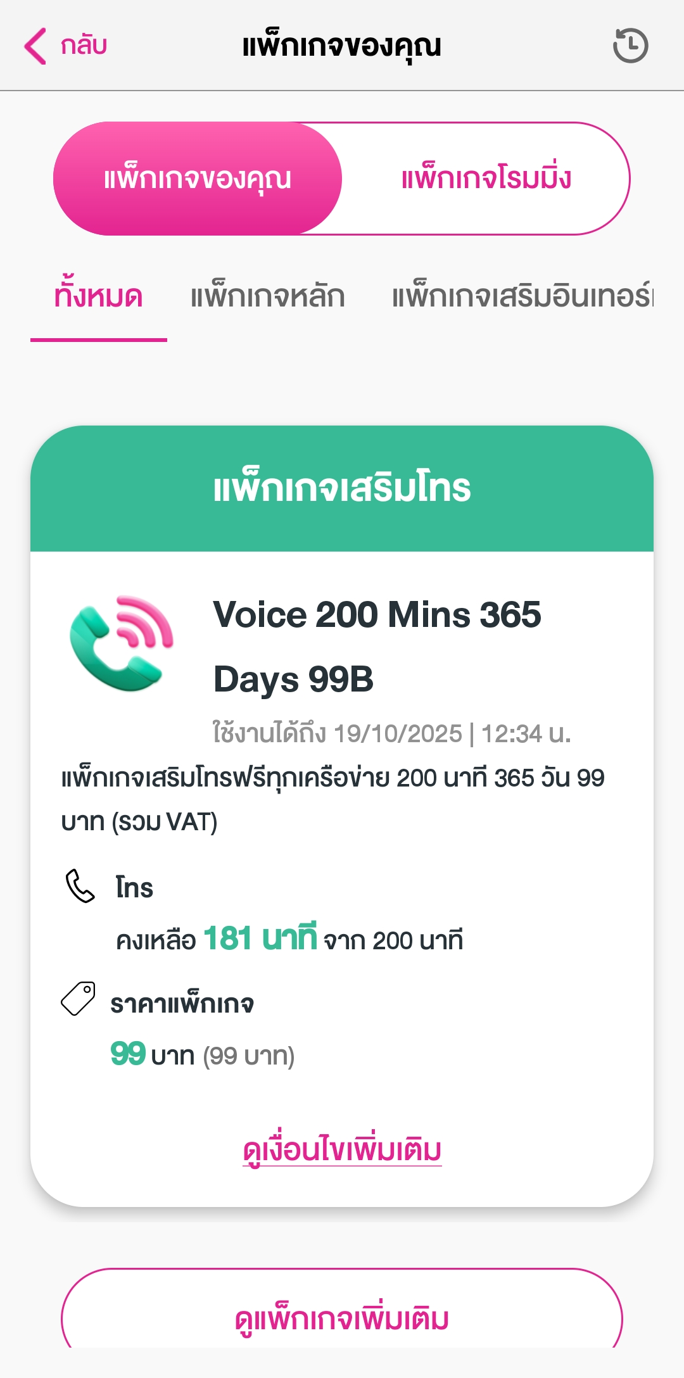Image resolution: width=684 pixels, height=1378 pixels.
Task: Click the remaining 181 นาที text
Action: (260, 939)
